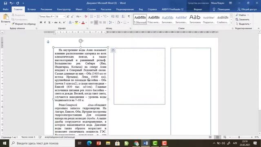Click the Вставить (Paste) clipboard icon
The height and width of the screenshot is (147, 261).
tap(6, 17)
